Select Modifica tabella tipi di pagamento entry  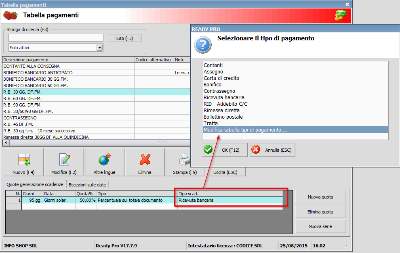[x=295, y=130]
